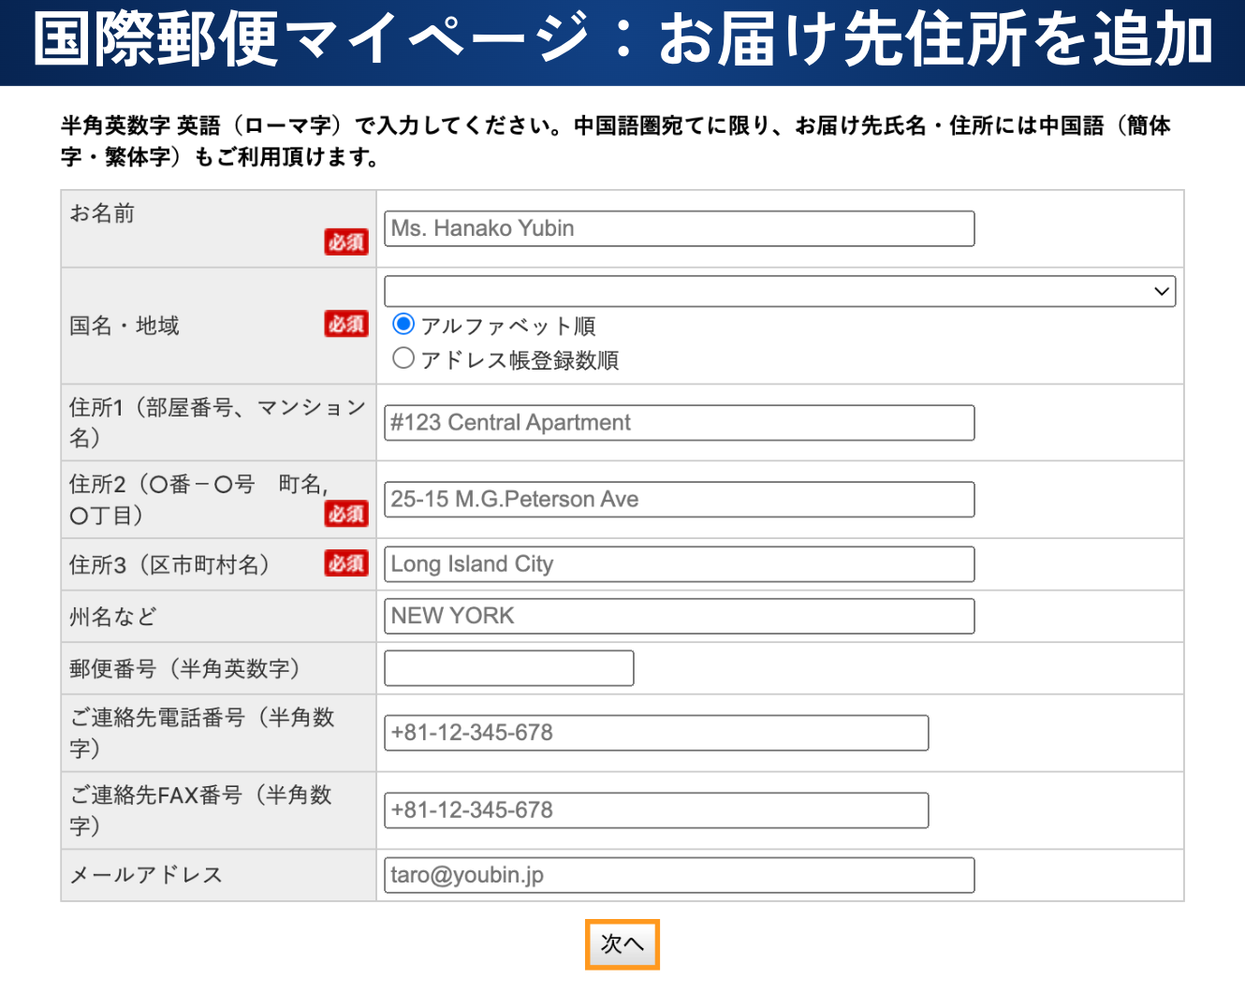
Task: Click the 国際郵便マイページ header title
Action: tap(622, 41)
